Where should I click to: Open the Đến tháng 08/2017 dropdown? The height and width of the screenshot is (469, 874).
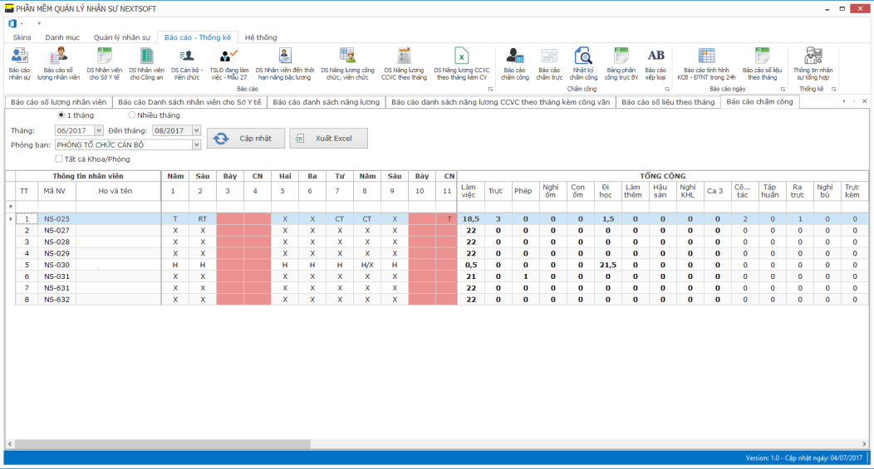(x=196, y=130)
